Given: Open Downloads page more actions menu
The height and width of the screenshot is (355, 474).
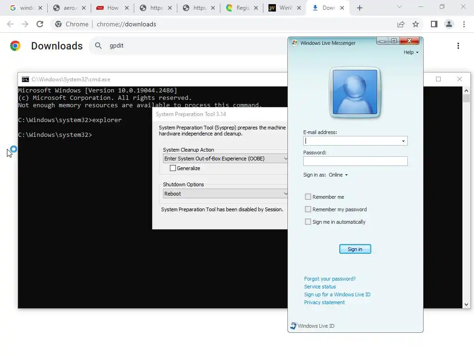Looking at the screenshot, I should (458, 46).
